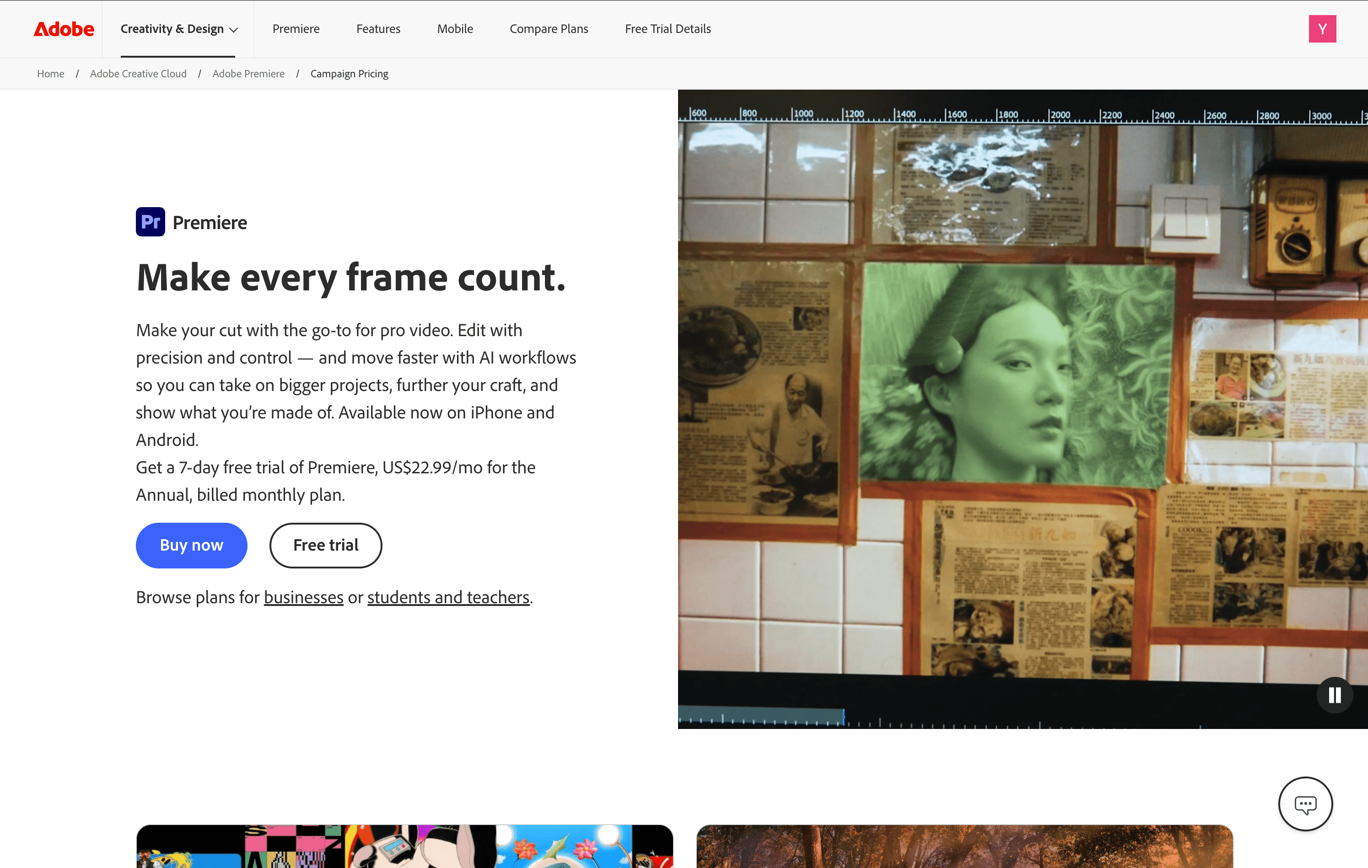Pause the hero video
Image resolution: width=1368 pixels, height=868 pixels.
pyautogui.click(x=1335, y=695)
